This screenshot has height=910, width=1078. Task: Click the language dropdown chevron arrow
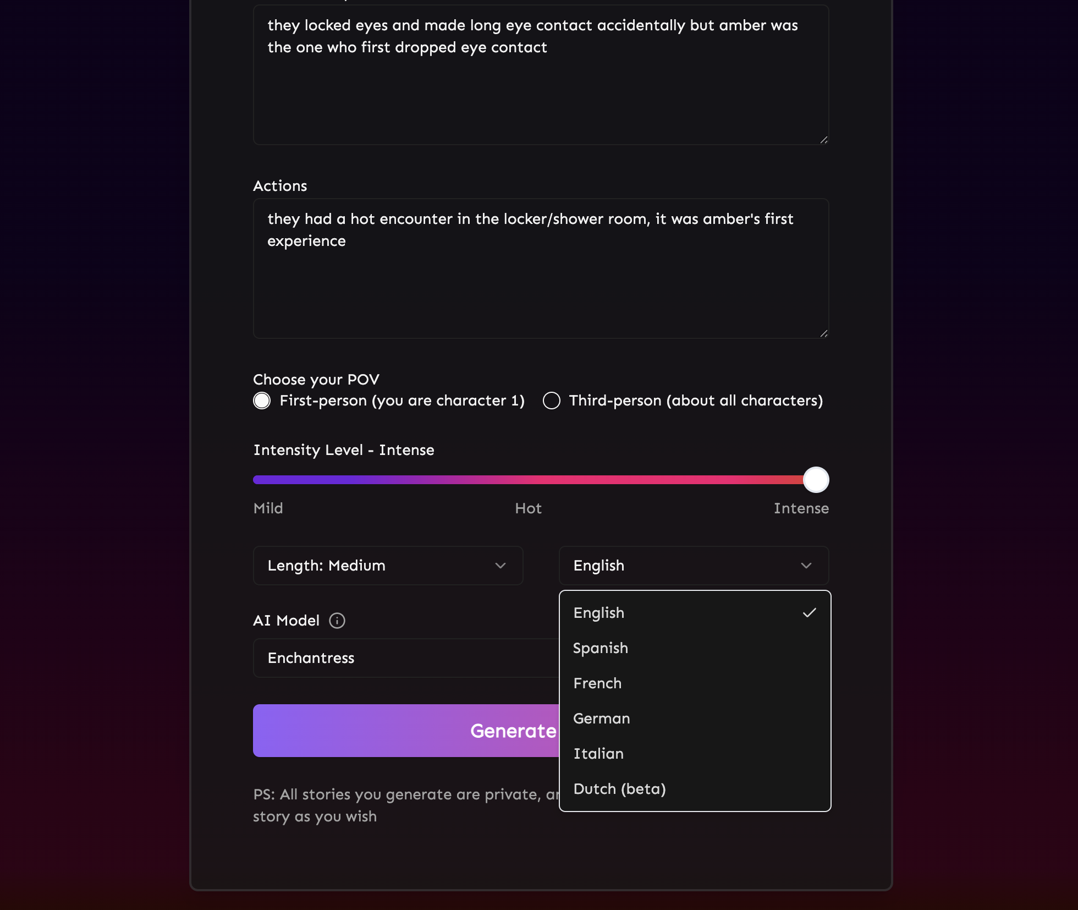click(806, 566)
